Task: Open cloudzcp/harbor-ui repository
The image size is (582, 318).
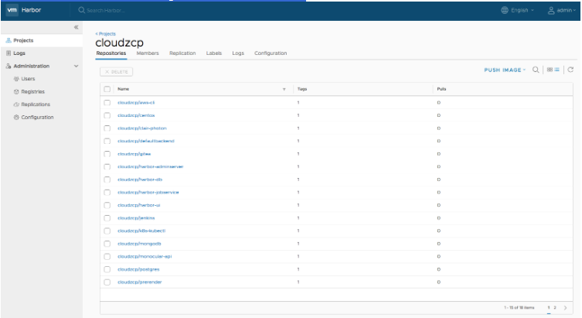Action: click(x=139, y=205)
